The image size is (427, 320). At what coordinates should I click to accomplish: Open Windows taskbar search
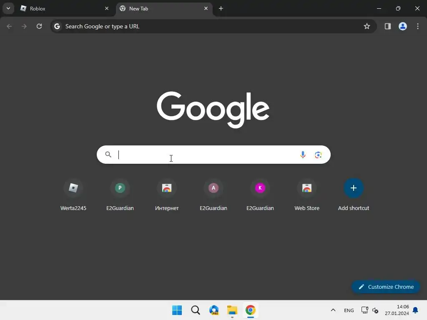coord(196,310)
